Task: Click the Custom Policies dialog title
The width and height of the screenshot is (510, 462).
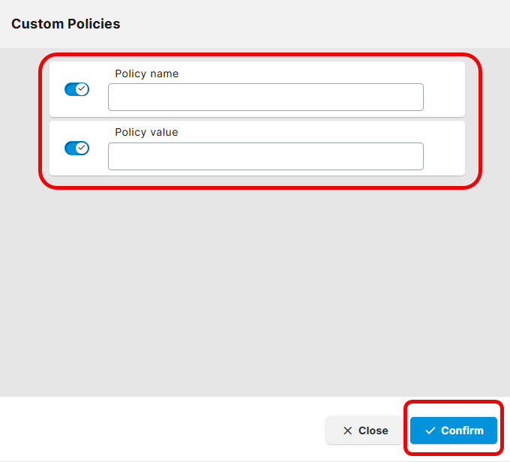Action: point(66,24)
